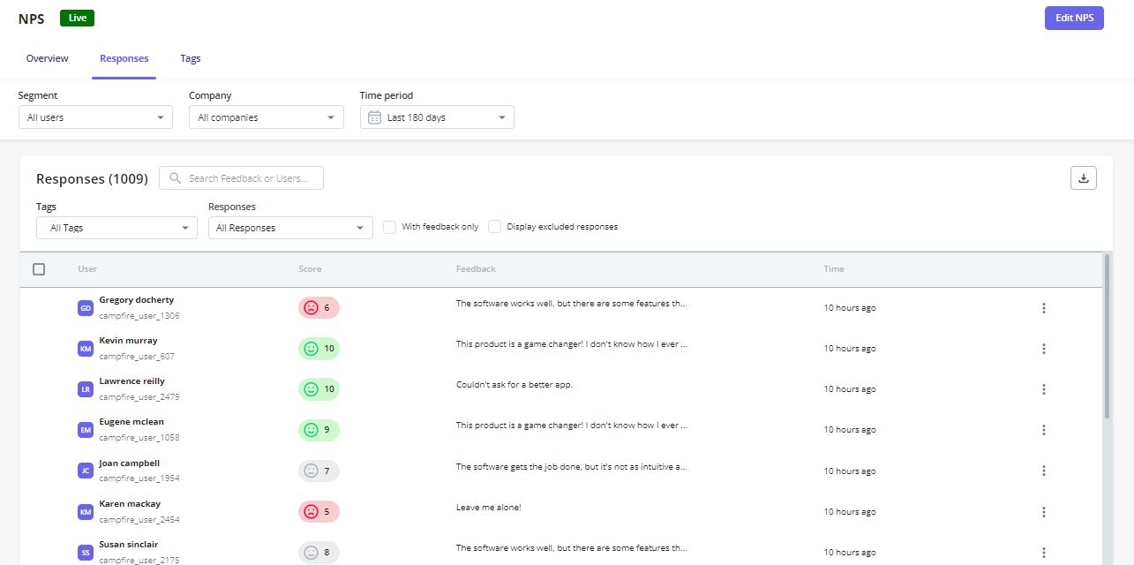Open the All Tags dropdown
The image size is (1134, 565).
[116, 227]
